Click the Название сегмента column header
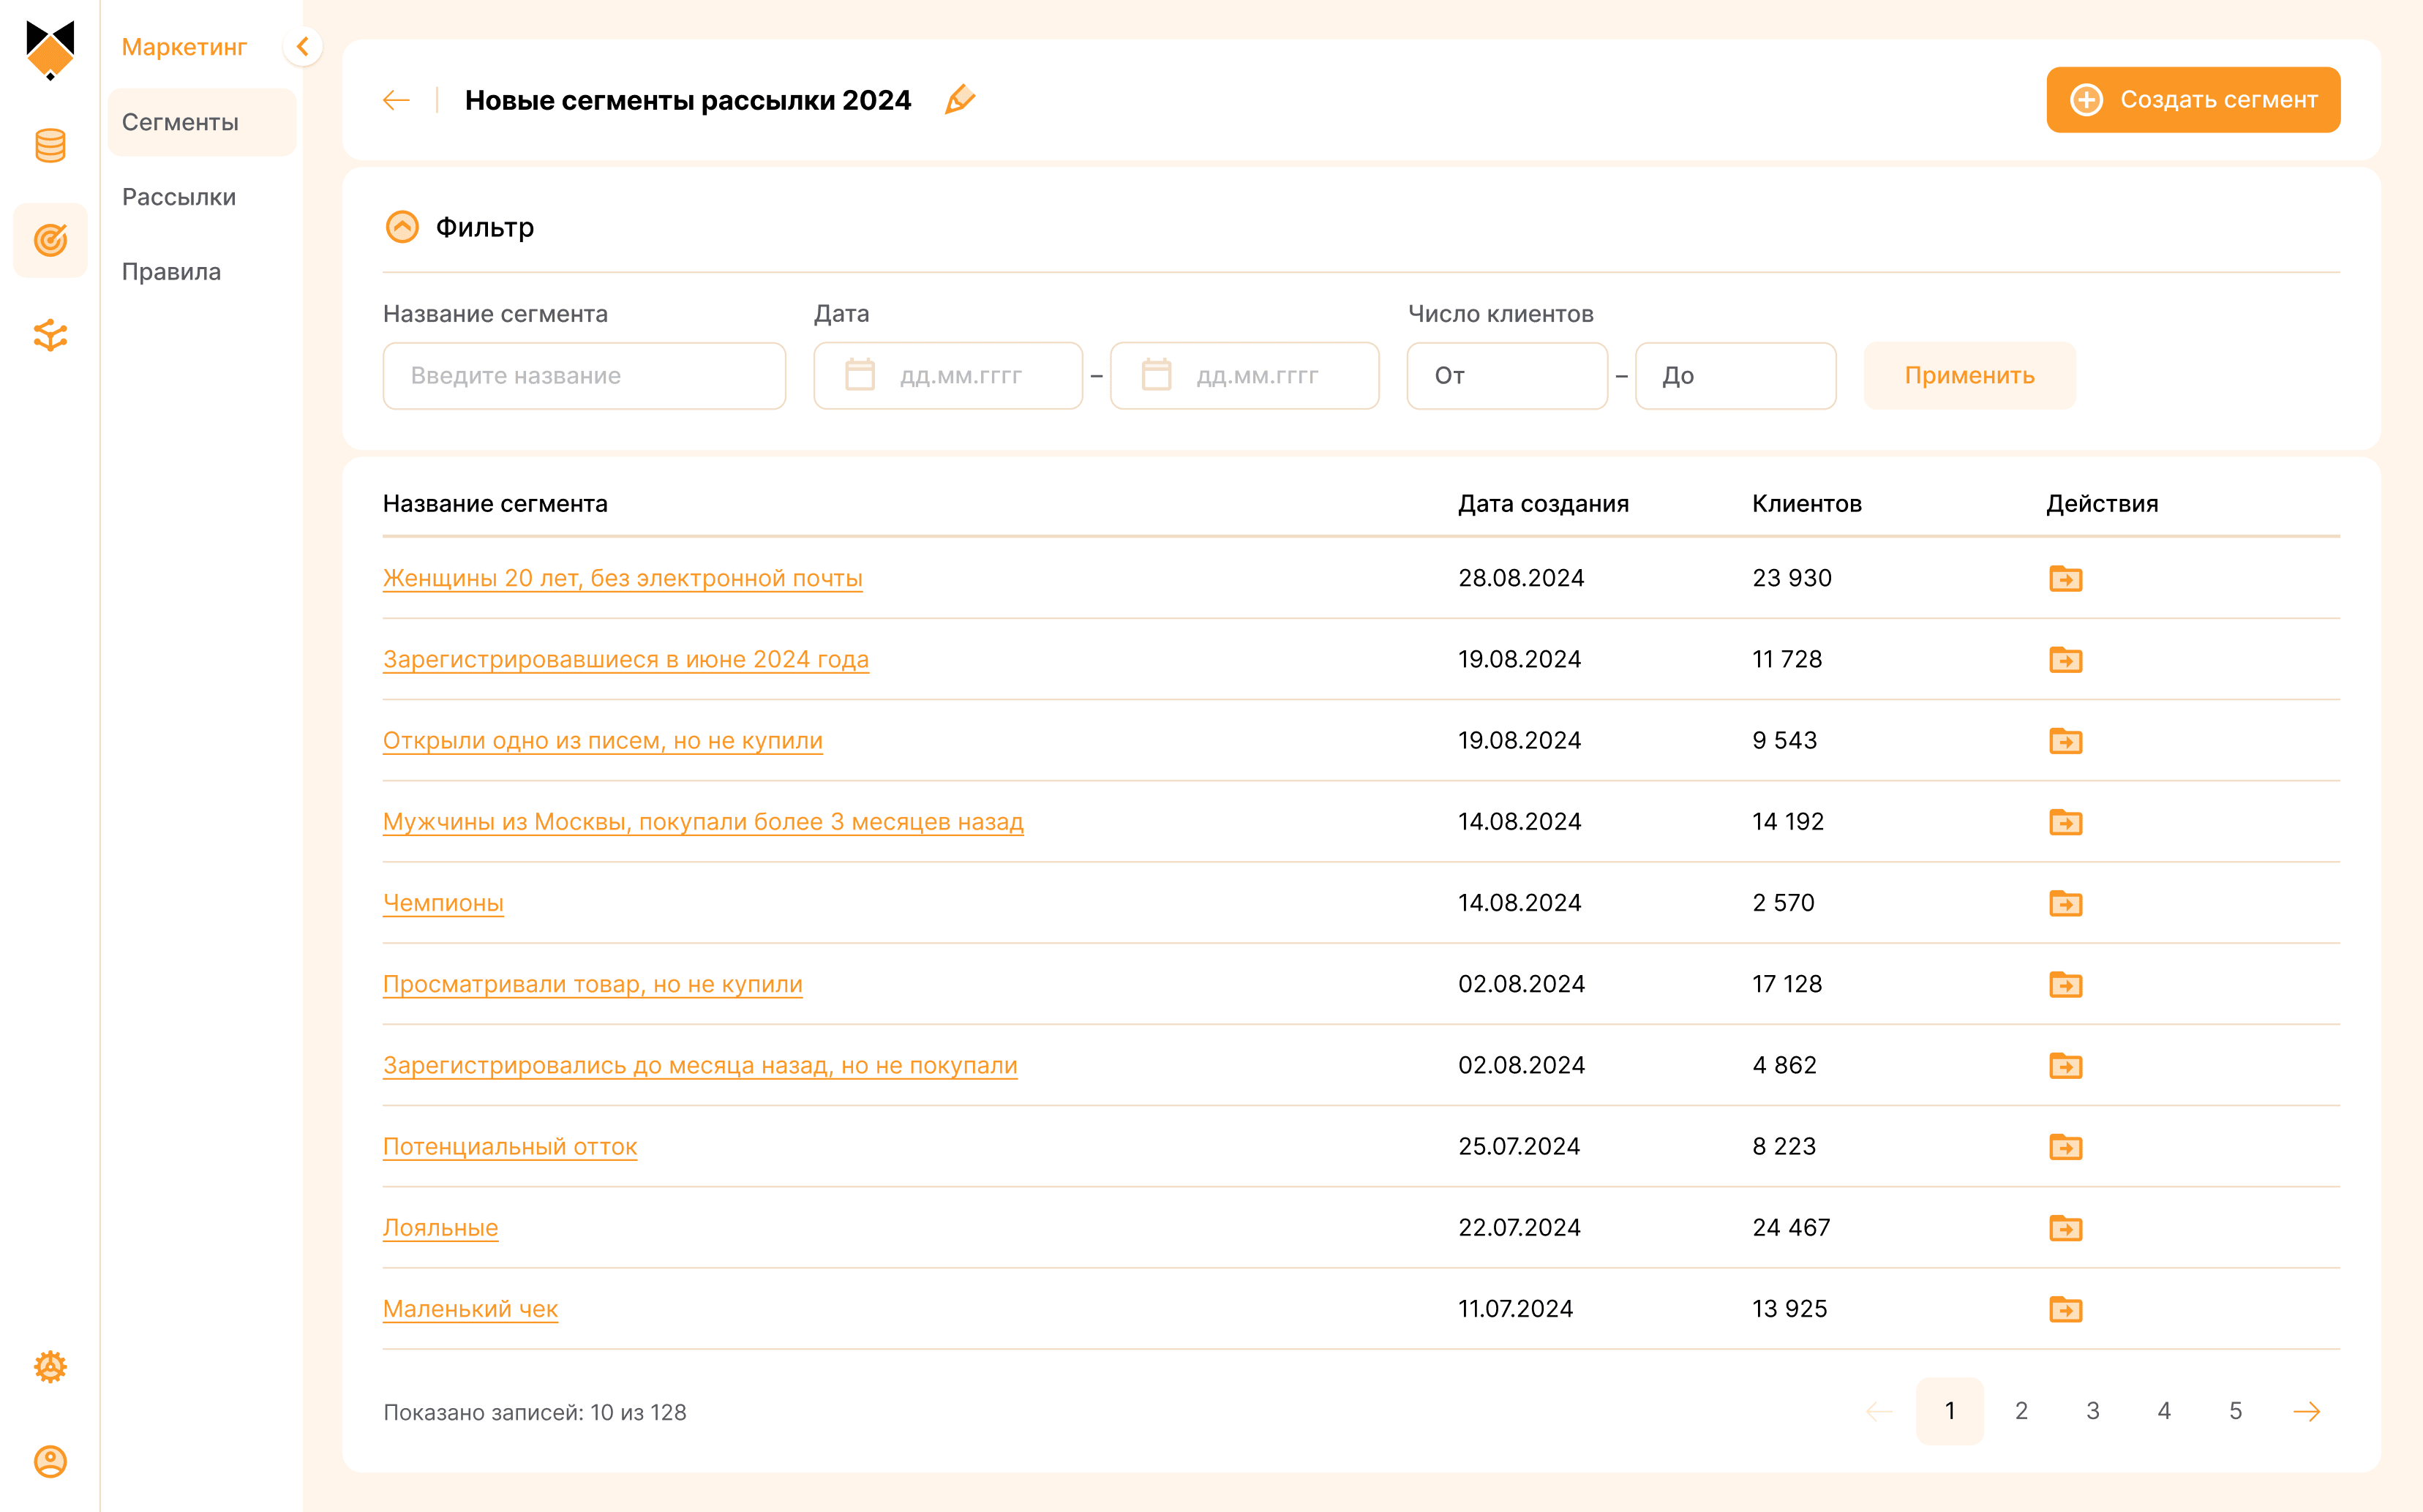The width and height of the screenshot is (2423, 1512). pos(495,503)
